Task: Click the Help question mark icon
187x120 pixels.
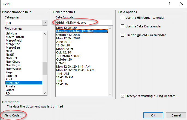Action: tap(170, 4)
